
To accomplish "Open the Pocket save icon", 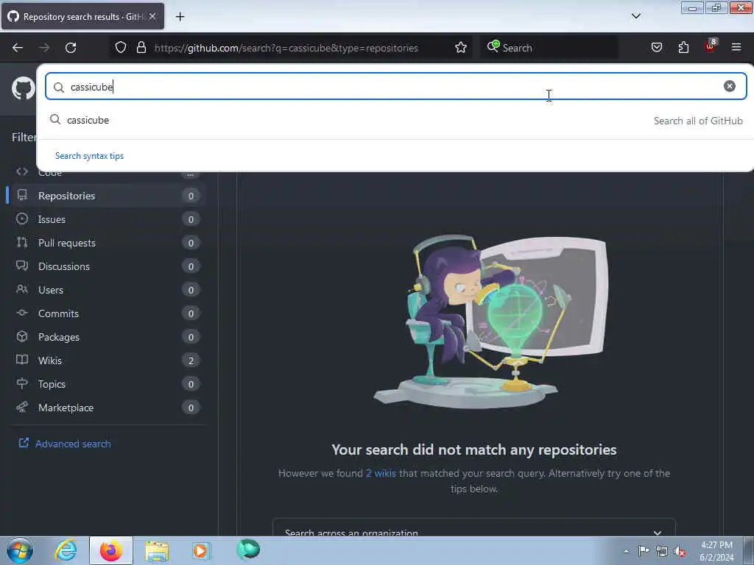I will [657, 48].
